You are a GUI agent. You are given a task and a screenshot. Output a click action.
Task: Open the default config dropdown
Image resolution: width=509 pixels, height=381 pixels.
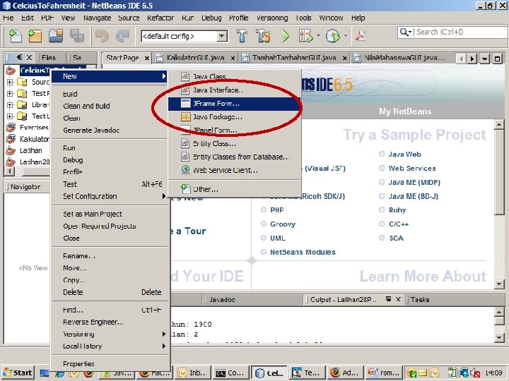click(x=222, y=36)
